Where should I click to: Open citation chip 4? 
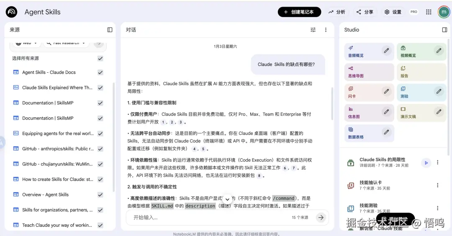[x=194, y=149]
